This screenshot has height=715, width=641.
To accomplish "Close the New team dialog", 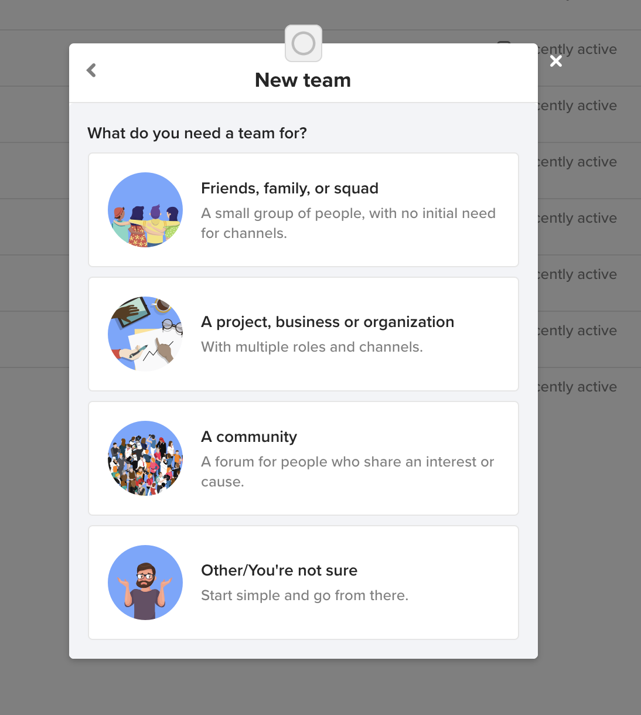I will pos(556,61).
